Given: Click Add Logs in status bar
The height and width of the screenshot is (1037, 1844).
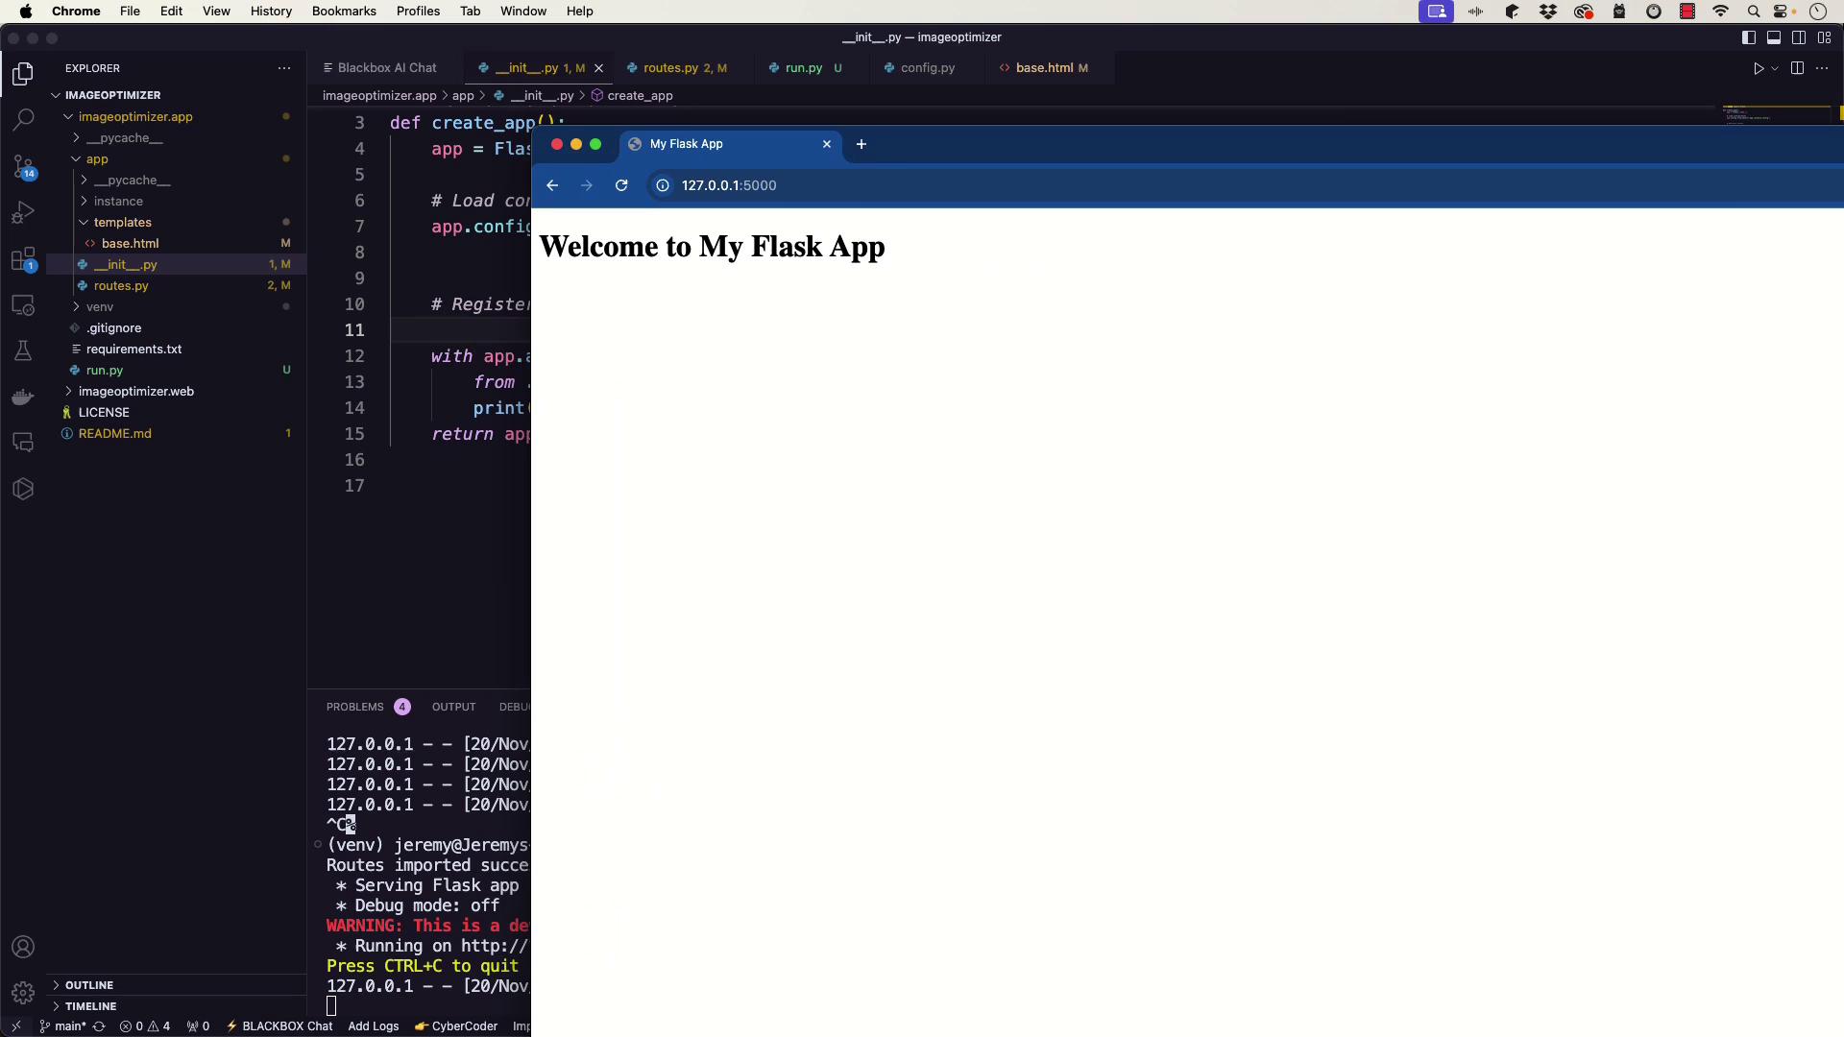Looking at the screenshot, I should [x=373, y=1025].
